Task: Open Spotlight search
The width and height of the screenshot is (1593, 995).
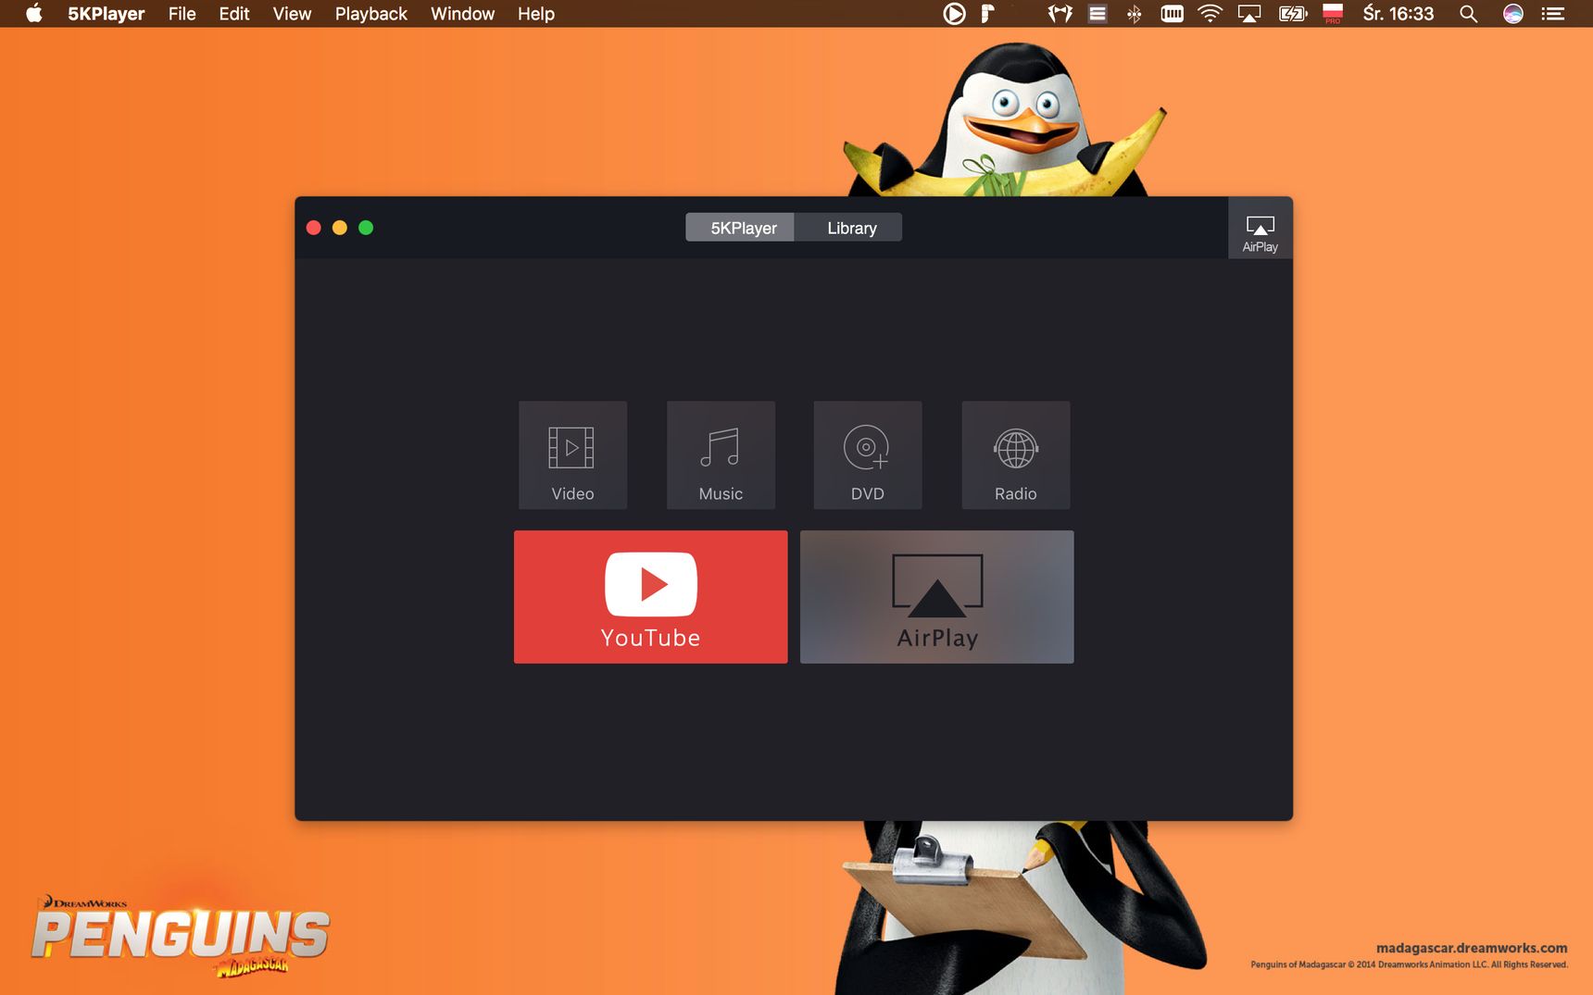Action: 1469,14
